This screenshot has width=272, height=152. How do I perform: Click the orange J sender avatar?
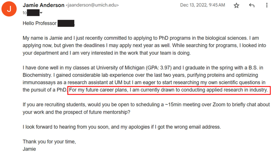(9, 9)
